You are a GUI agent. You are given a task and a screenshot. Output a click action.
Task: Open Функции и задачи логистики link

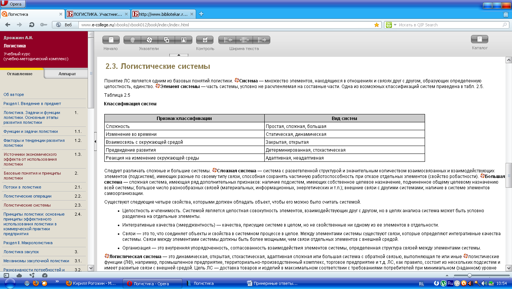point(31,131)
